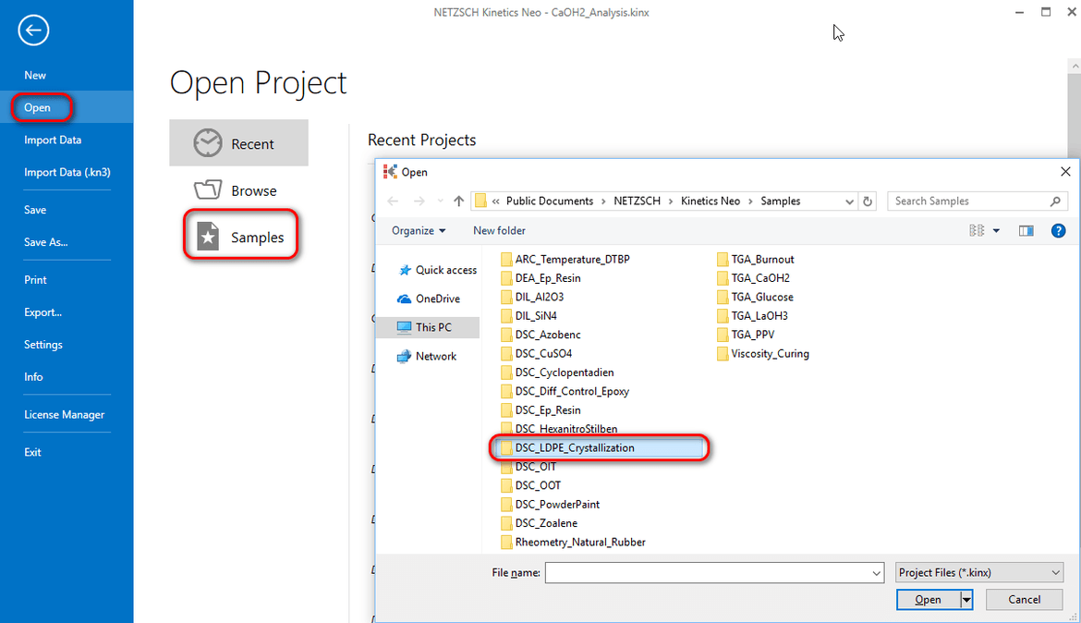Expand the address bar history dropdown
The image size is (1081, 623).
pyautogui.click(x=849, y=202)
